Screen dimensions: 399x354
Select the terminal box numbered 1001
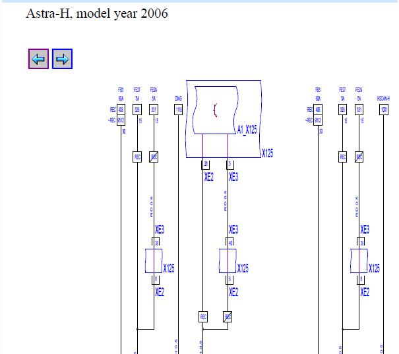point(384,109)
